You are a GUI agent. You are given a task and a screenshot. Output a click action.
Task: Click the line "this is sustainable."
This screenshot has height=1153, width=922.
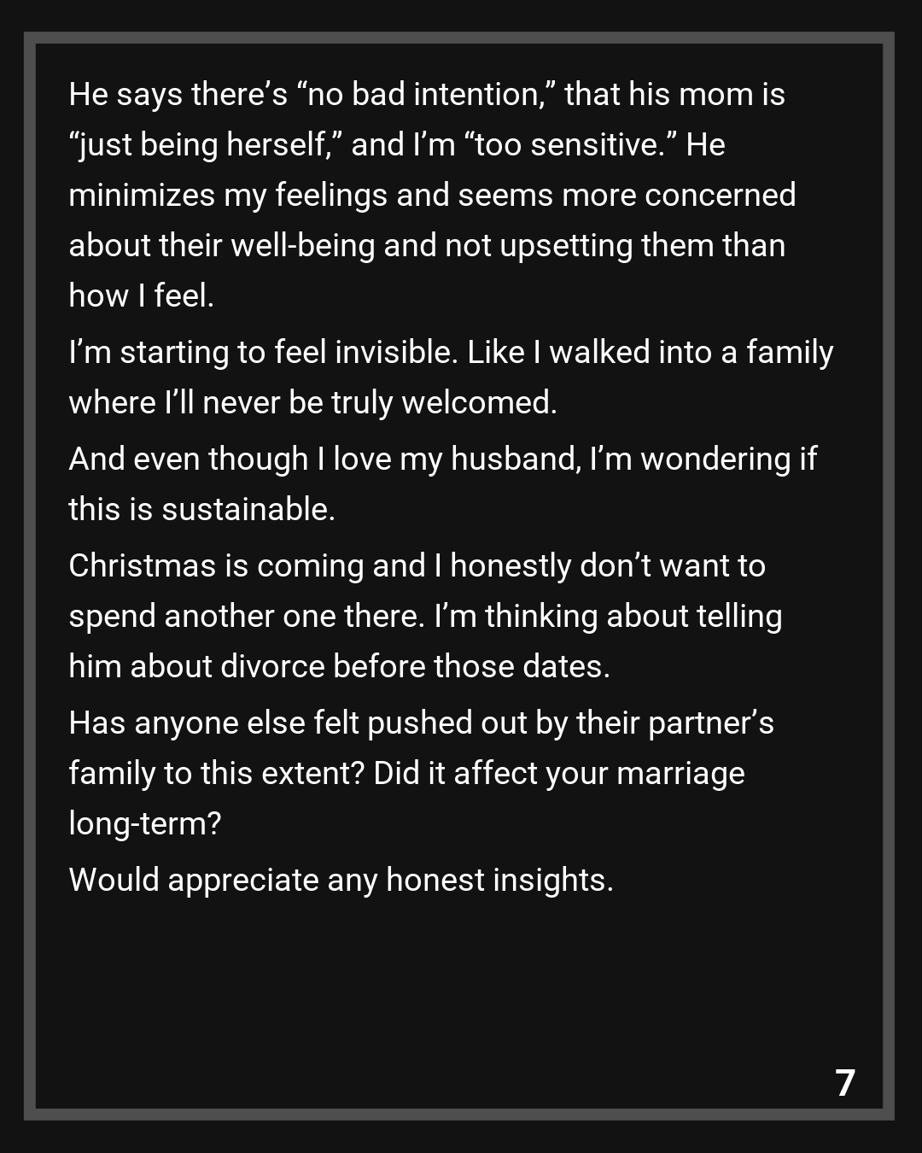[x=201, y=510]
